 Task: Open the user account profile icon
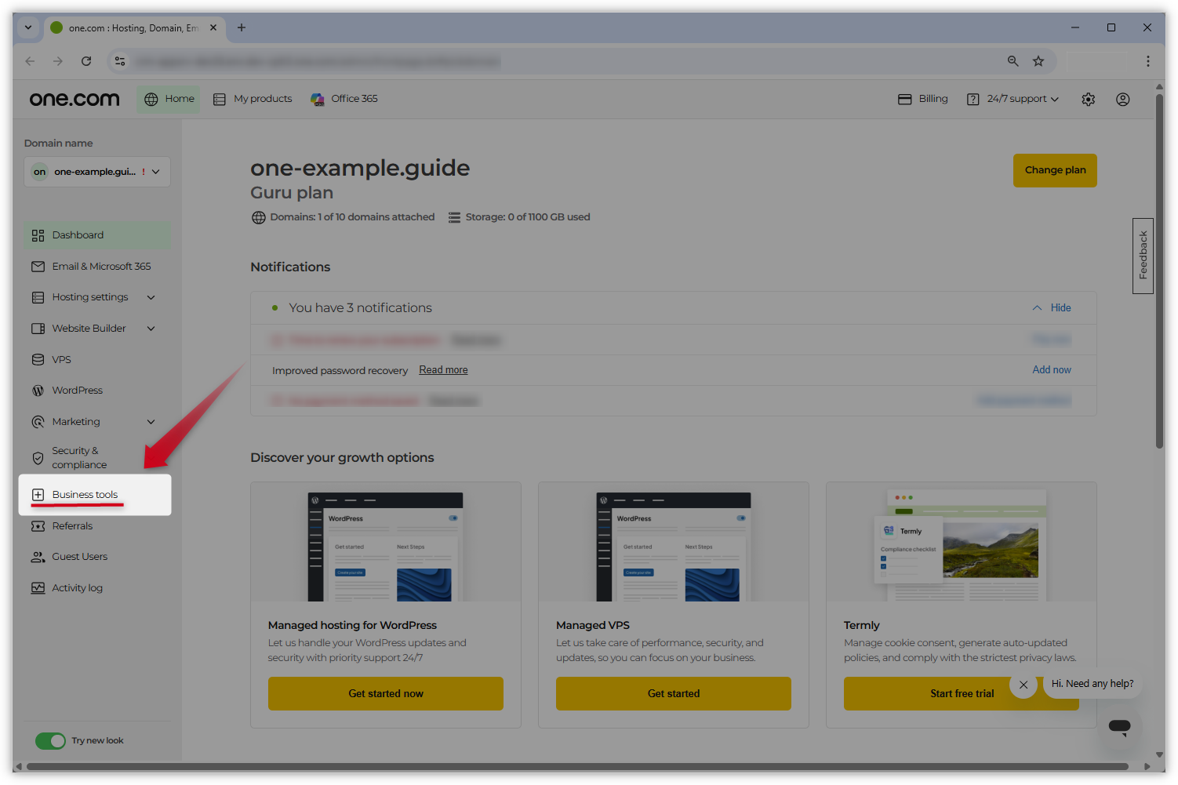[1122, 100]
